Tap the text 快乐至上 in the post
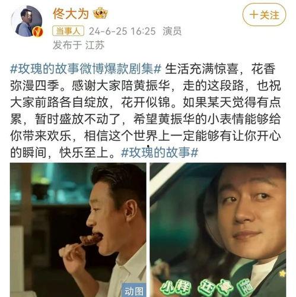Image resolution: width=296 pixels, height=297 pixels. 84,153
